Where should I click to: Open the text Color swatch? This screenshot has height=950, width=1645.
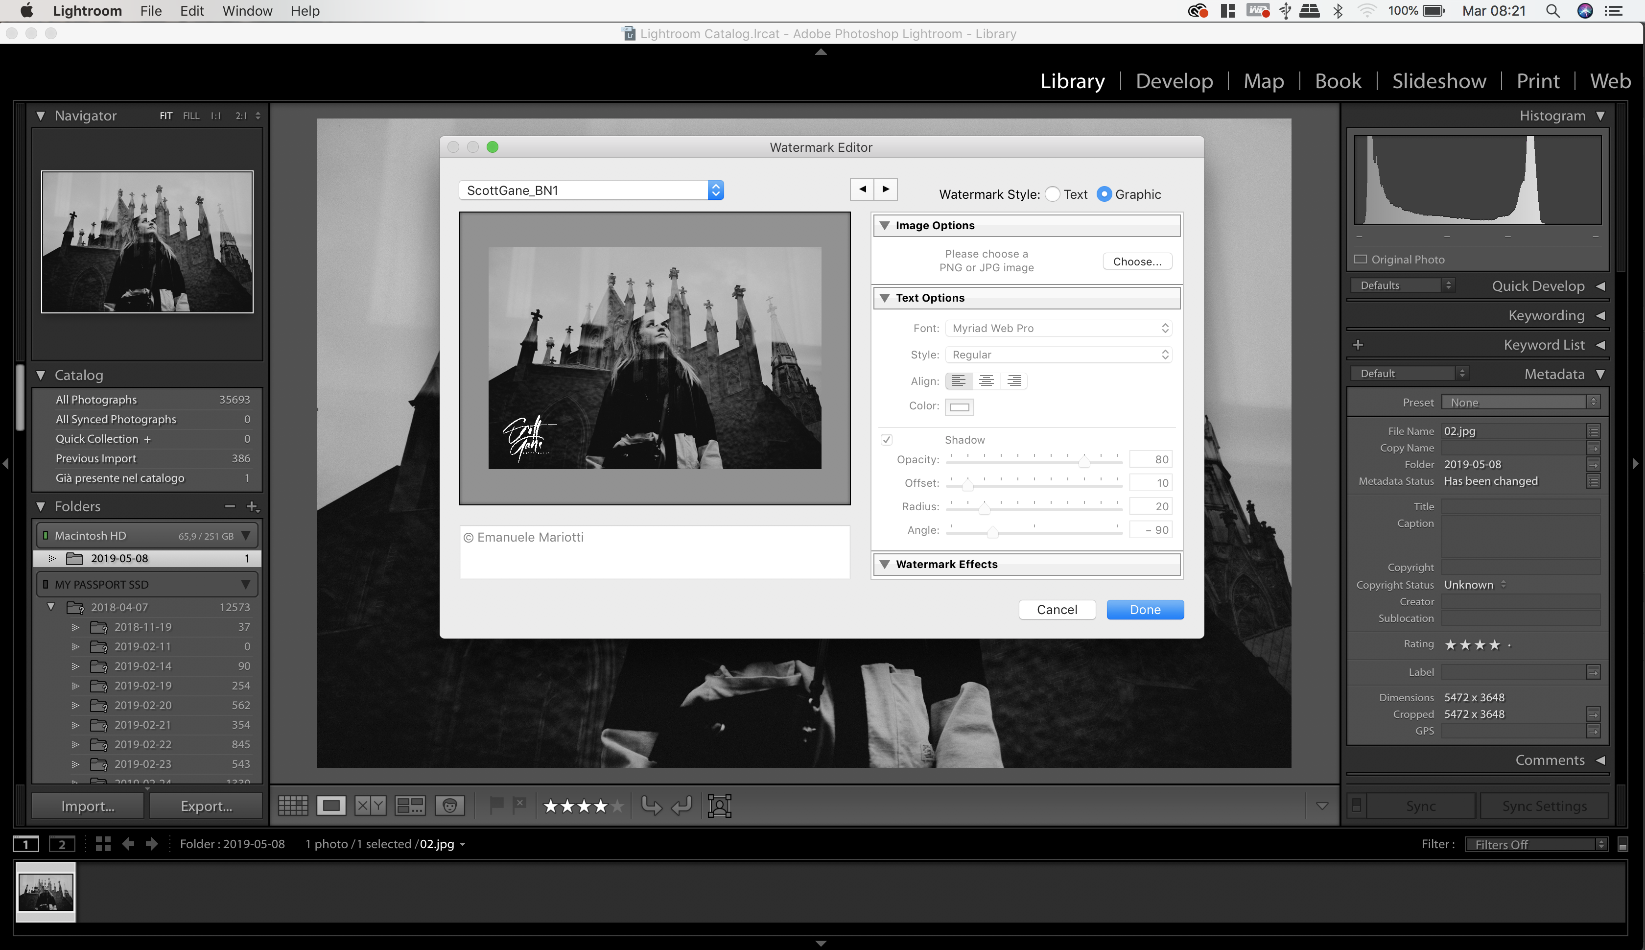959,406
